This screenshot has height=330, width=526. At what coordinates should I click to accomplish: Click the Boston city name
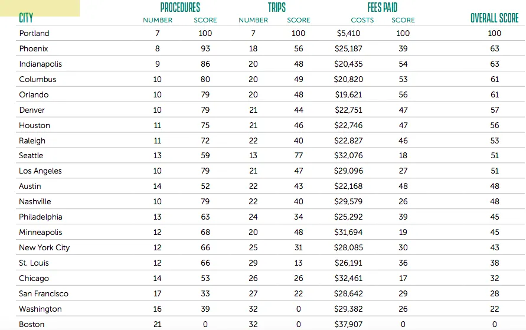tap(31, 325)
